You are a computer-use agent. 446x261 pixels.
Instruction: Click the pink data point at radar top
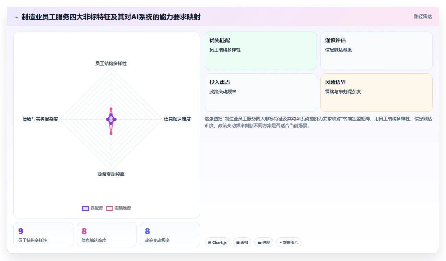pos(111,109)
